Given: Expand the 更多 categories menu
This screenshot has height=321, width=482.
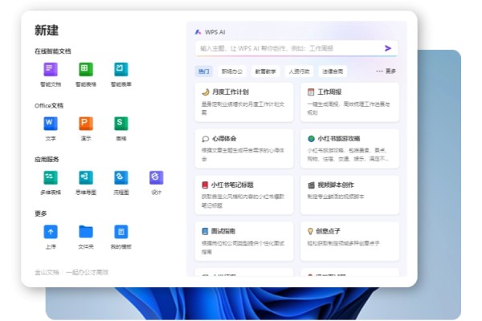Looking at the screenshot, I should coord(386,71).
